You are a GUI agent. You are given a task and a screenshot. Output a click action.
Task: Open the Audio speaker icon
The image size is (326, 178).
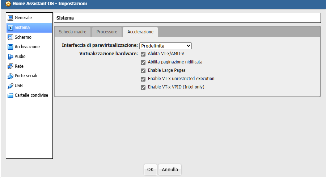pyautogui.click(x=10, y=57)
